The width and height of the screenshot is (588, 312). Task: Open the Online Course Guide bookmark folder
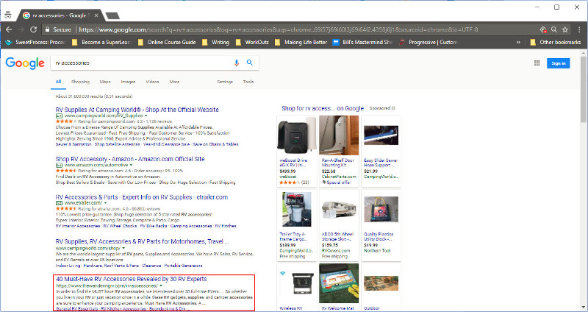168,43
